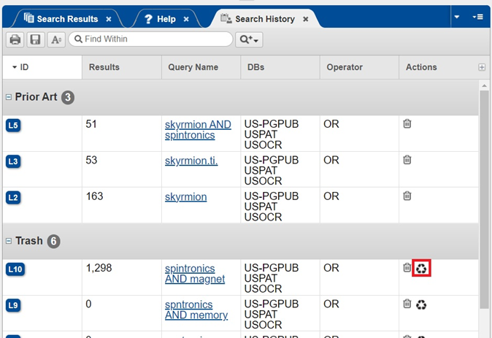Image resolution: width=492 pixels, height=338 pixels.
Task: Click the print icon in toolbar
Action: pyautogui.click(x=15, y=39)
